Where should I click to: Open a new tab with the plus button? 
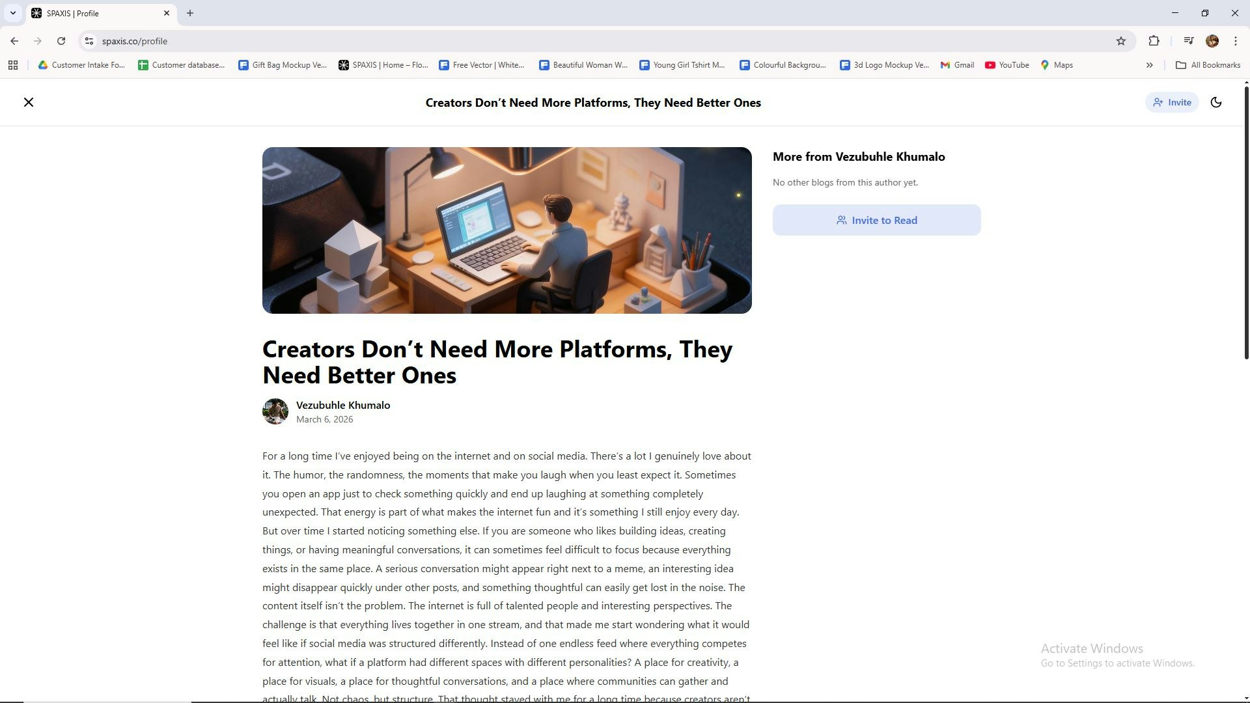(x=190, y=13)
